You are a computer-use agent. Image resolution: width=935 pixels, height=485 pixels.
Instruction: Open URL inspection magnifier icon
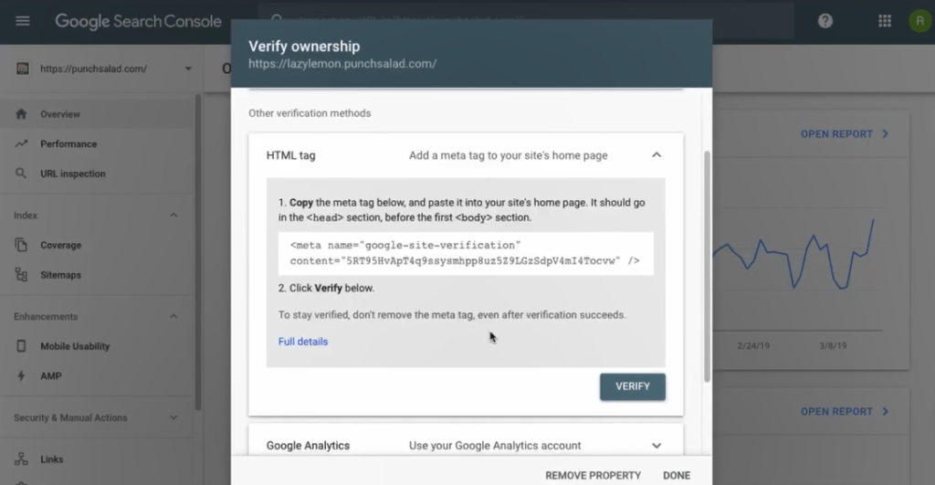coord(21,174)
